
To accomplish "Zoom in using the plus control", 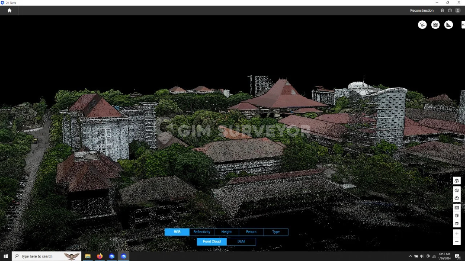I will (x=457, y=233).
